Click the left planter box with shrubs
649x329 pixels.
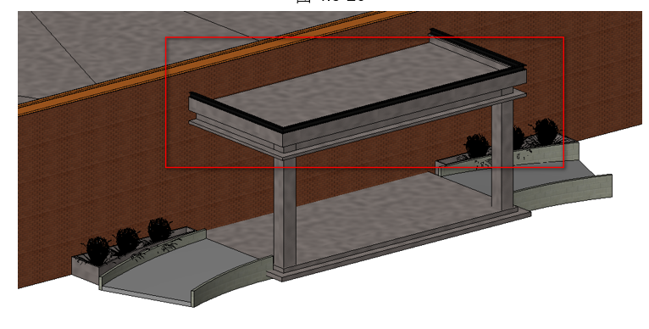[132, 251]
